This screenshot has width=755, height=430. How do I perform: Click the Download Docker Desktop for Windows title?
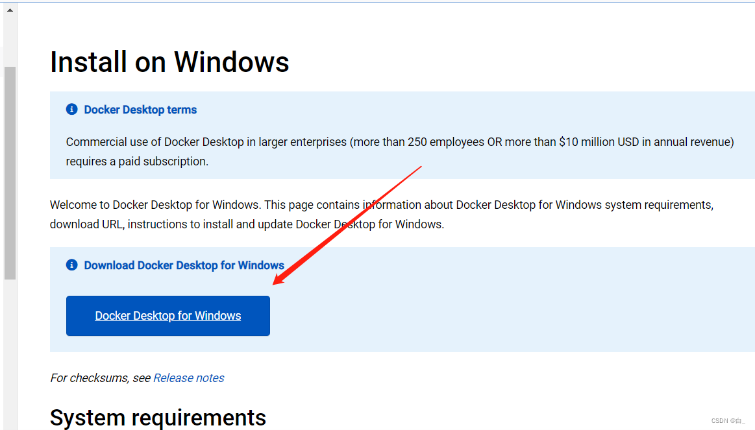[184, 265]
